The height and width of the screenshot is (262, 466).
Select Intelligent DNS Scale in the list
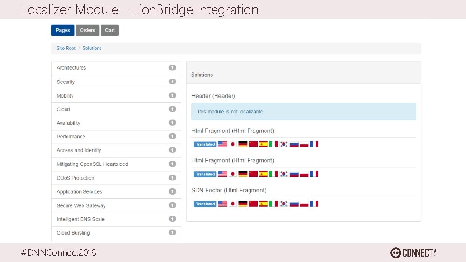coord(116,219)
